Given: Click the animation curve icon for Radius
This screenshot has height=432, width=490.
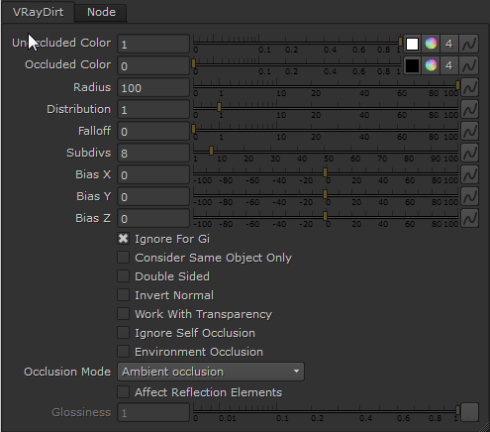Looking at the screenshot, I should (x=469, y=87).
